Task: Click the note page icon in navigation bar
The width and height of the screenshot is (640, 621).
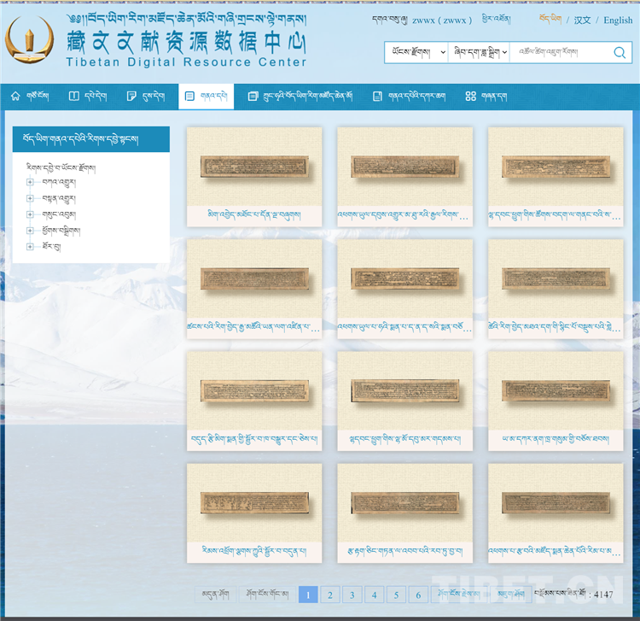Action: [x=131, y=97]
